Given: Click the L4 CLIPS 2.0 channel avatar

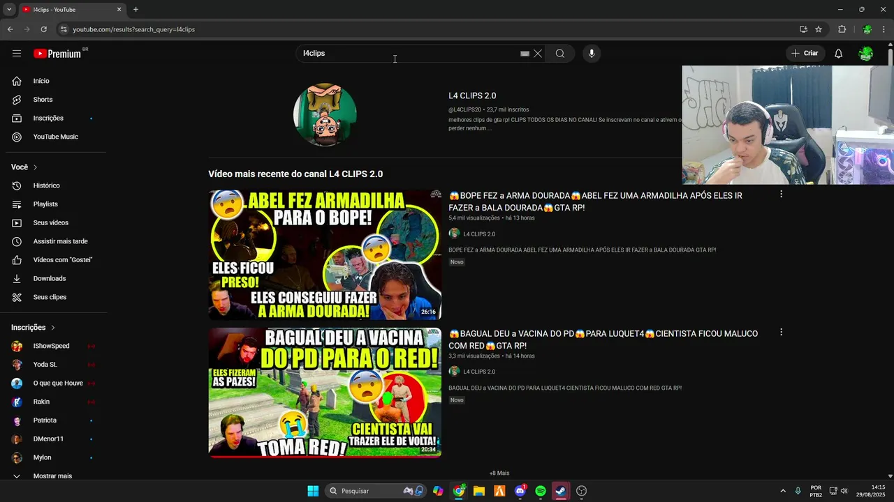Looking at the screenshot, I should (325, 114).
